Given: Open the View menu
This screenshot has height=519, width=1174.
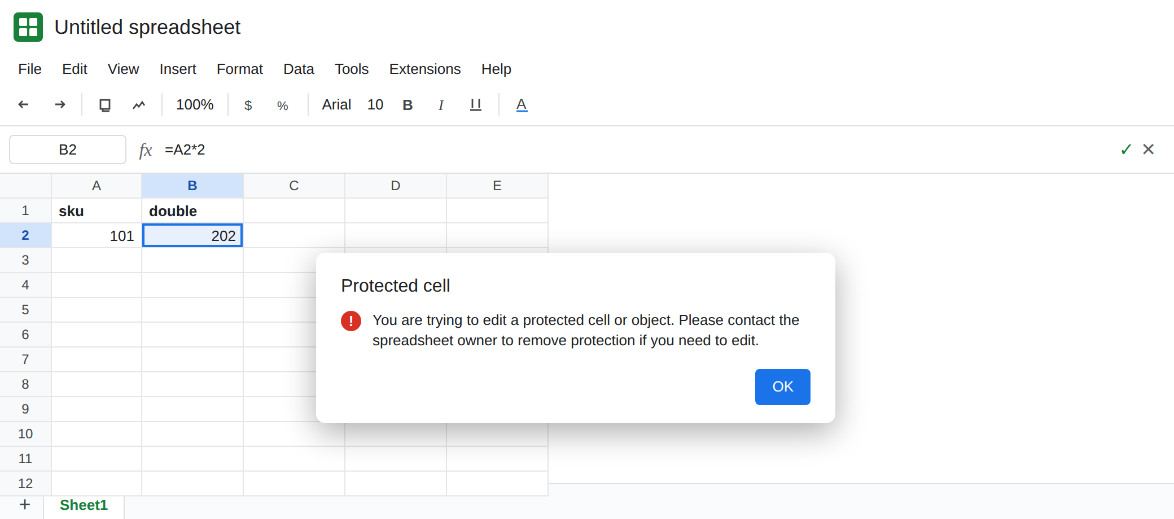Looking at the screenshot, I should point(123,69).
